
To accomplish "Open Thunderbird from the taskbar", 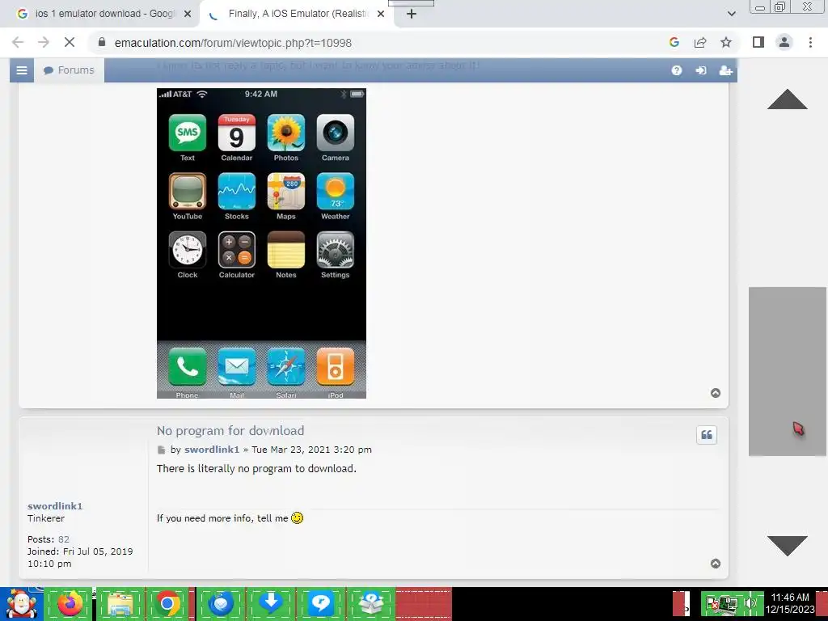I will point(221,603).
